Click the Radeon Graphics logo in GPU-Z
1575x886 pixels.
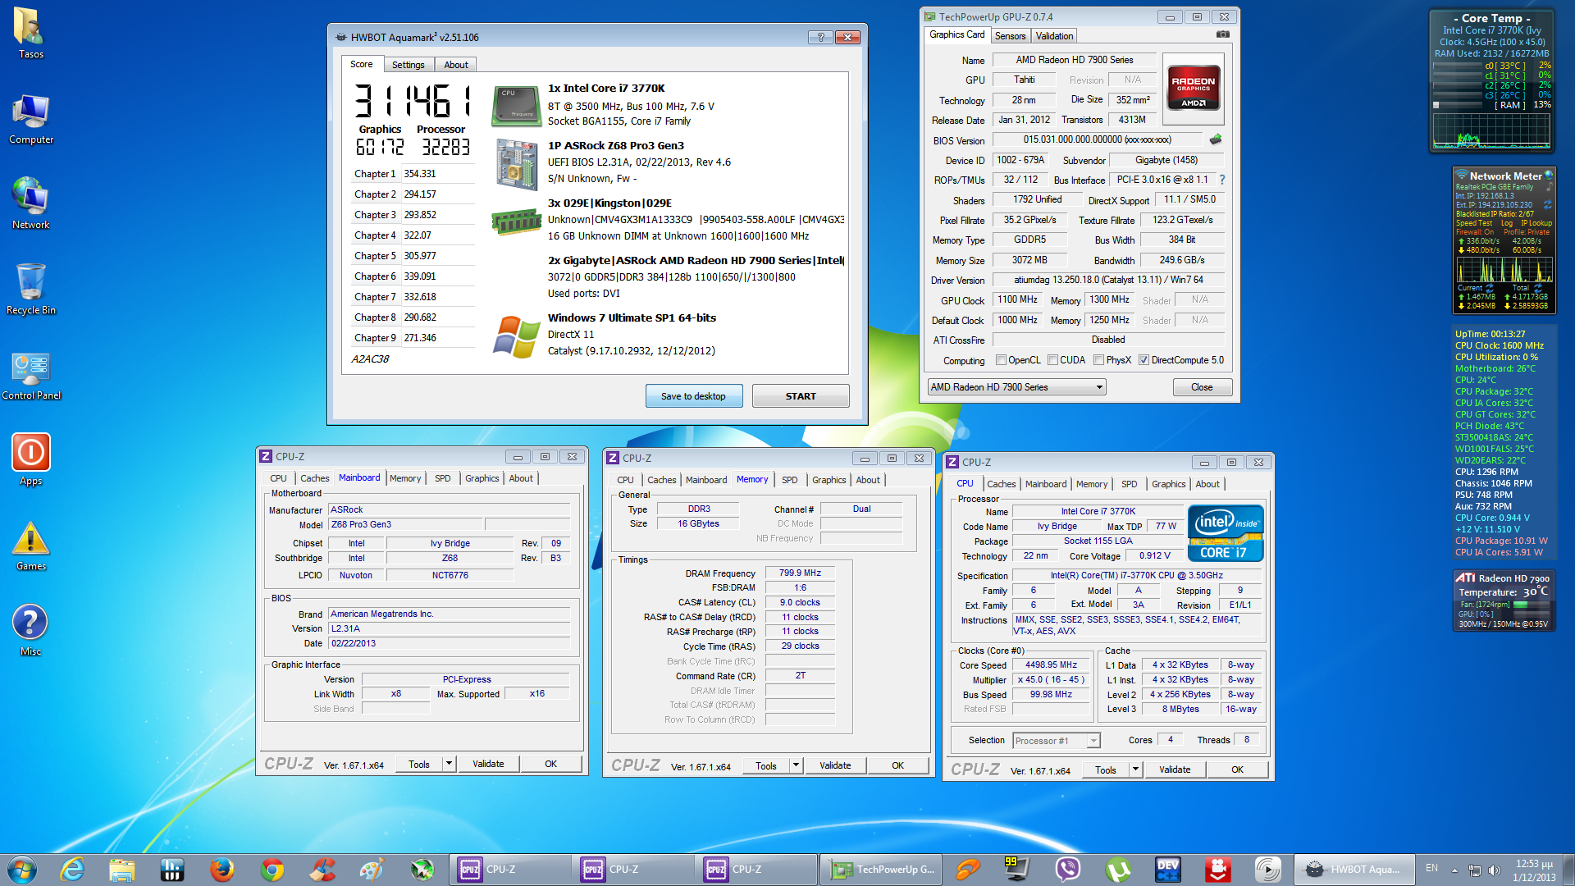point(1194,88)
